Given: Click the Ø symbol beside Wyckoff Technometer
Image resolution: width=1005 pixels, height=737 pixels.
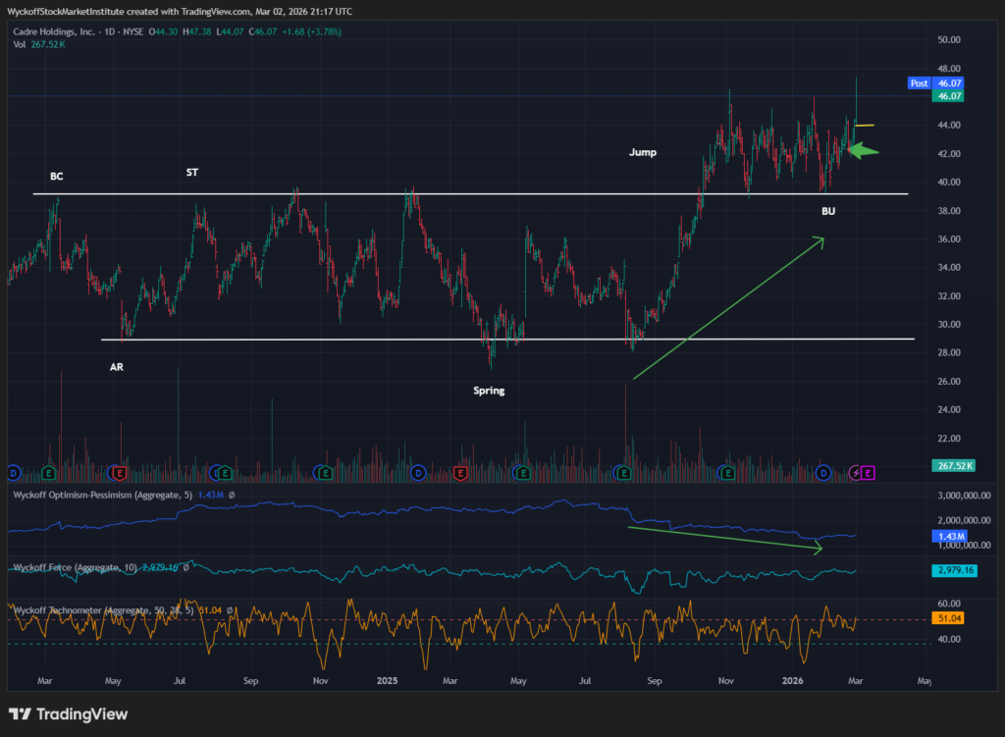Looking at the screenshot, I should pos(231,610).
